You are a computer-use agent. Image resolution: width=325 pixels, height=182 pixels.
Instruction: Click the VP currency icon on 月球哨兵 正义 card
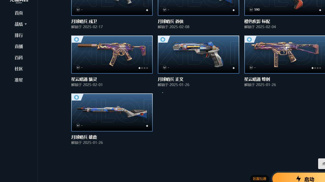pyautogui.click(x=165, y=68)
